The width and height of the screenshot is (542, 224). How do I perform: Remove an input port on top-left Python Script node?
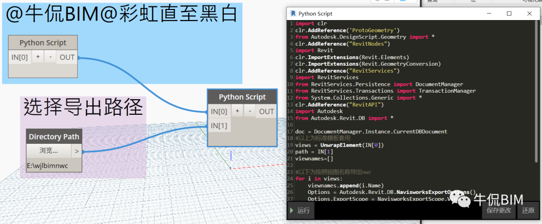(51, 57)
